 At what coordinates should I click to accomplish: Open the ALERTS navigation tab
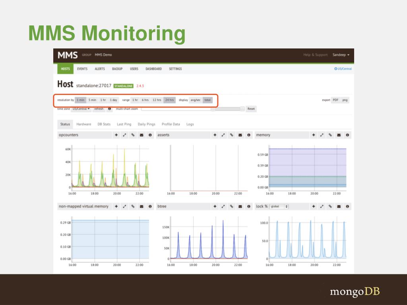click(100, 69)
